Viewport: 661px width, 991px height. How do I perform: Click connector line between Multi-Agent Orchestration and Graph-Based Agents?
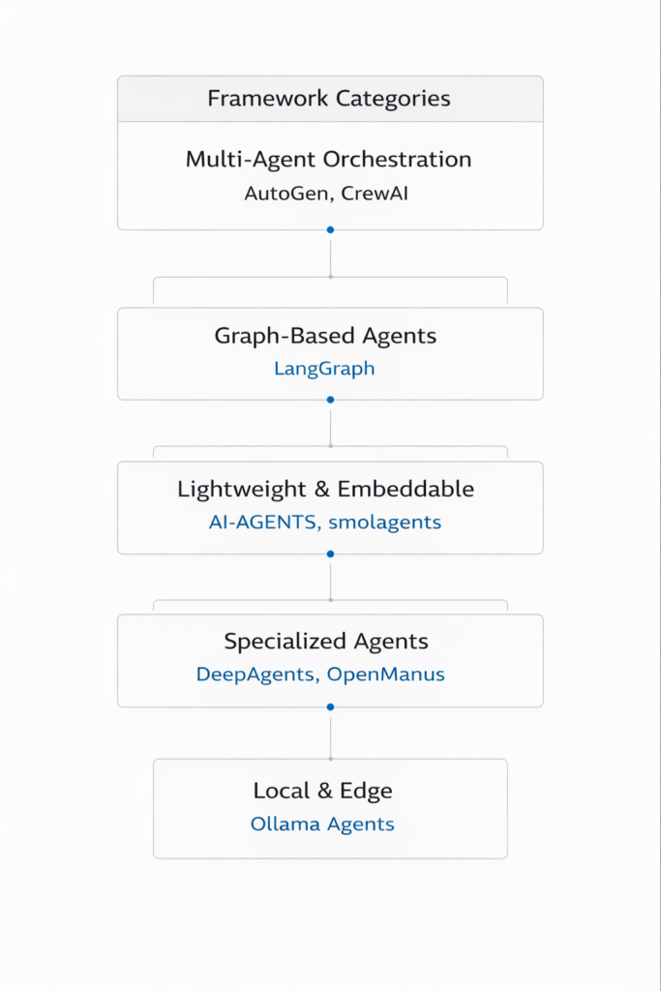(x=330, y=255)
